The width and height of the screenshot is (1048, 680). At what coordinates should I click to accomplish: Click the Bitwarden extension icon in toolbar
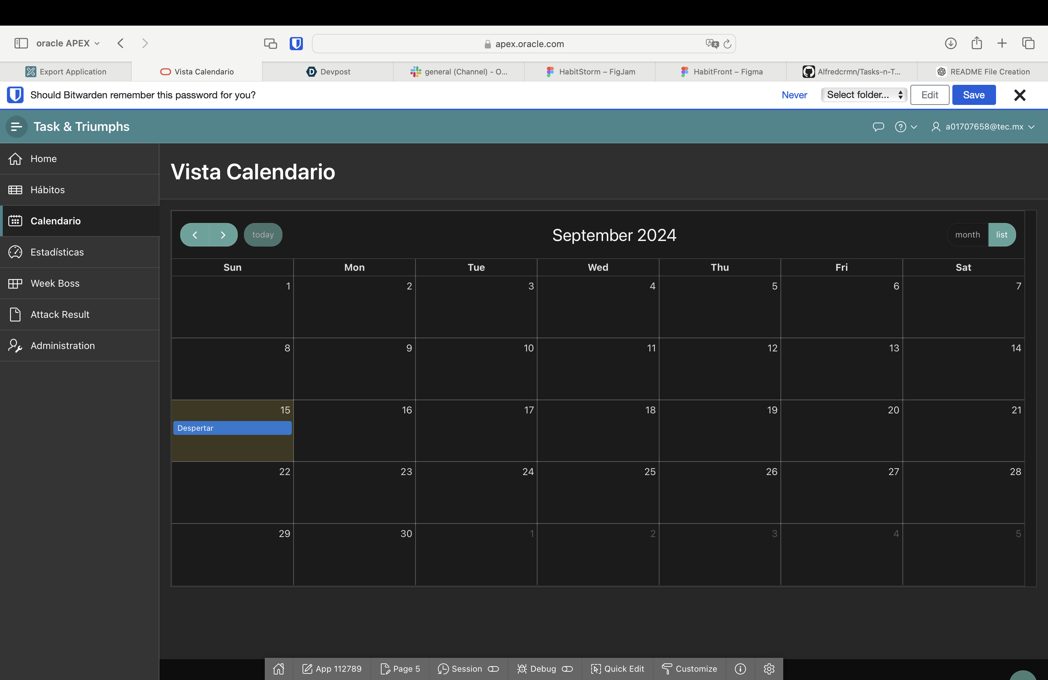point(296,44)
